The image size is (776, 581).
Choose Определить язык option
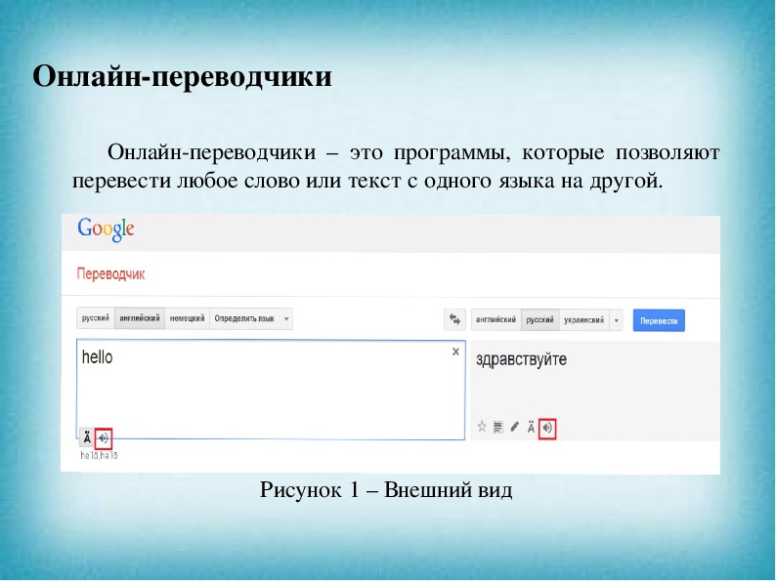point(244,318)
